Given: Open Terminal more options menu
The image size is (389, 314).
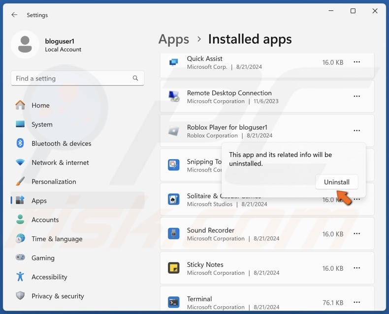Looking at the screenshot, I should [x=357, y=302].
